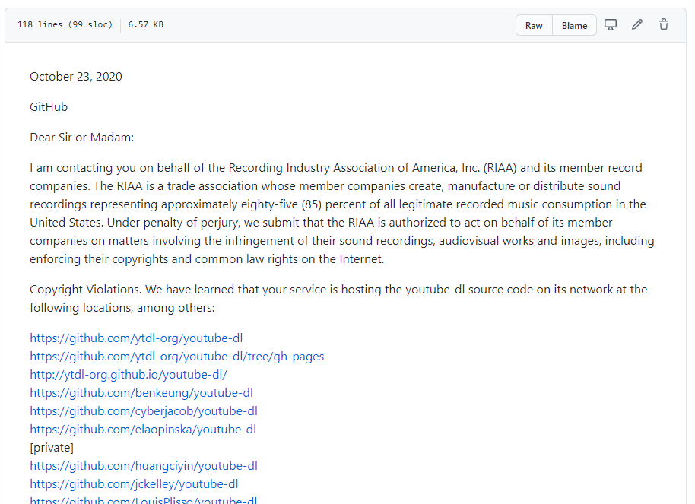Viewport: 695px width, 504px height.
Task: Select the 'GitHub' addressee line
Action: pyautogui.click(x=49, y=107)
